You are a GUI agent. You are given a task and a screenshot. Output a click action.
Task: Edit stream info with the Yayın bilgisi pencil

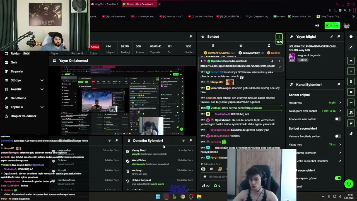click(x=332, y=37)
